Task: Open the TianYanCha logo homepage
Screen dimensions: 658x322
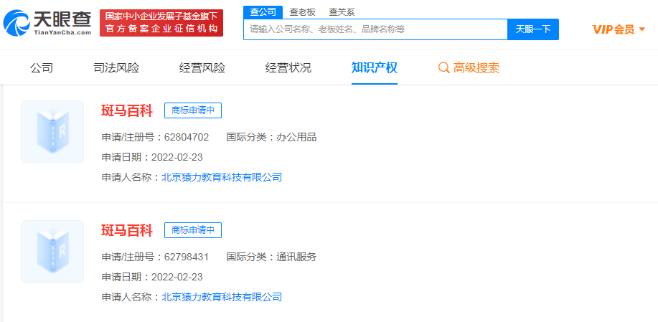Action: tap(47, 23)
